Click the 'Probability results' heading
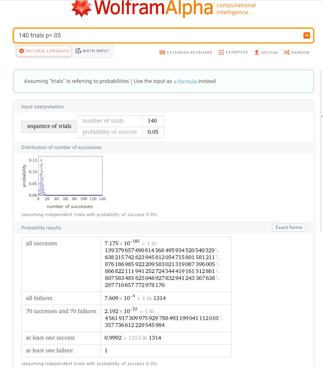This screenshot has height=367, width=323. click(x=41, y=228)
